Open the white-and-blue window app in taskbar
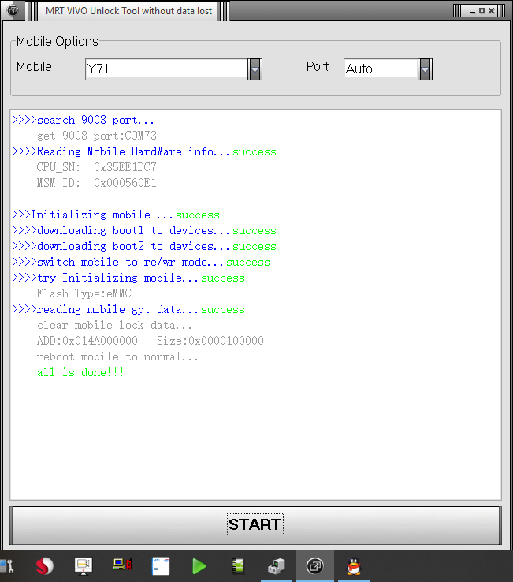The width and height of the screenshot is (513, 582). click(x=161, y=566)
